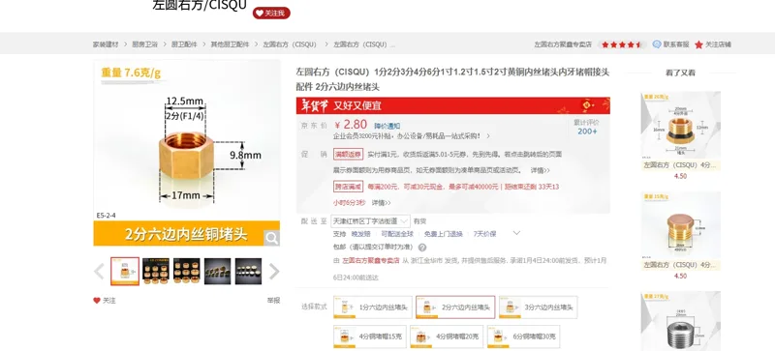Click the 跨店满减 promotion tag
The image size is (775, 351).
coord(348,187)
